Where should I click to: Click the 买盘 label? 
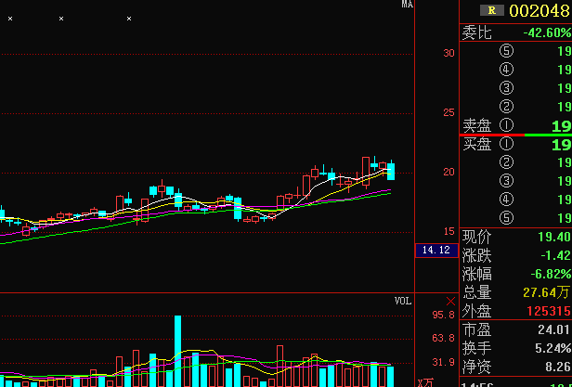click(x=477, y=145)
